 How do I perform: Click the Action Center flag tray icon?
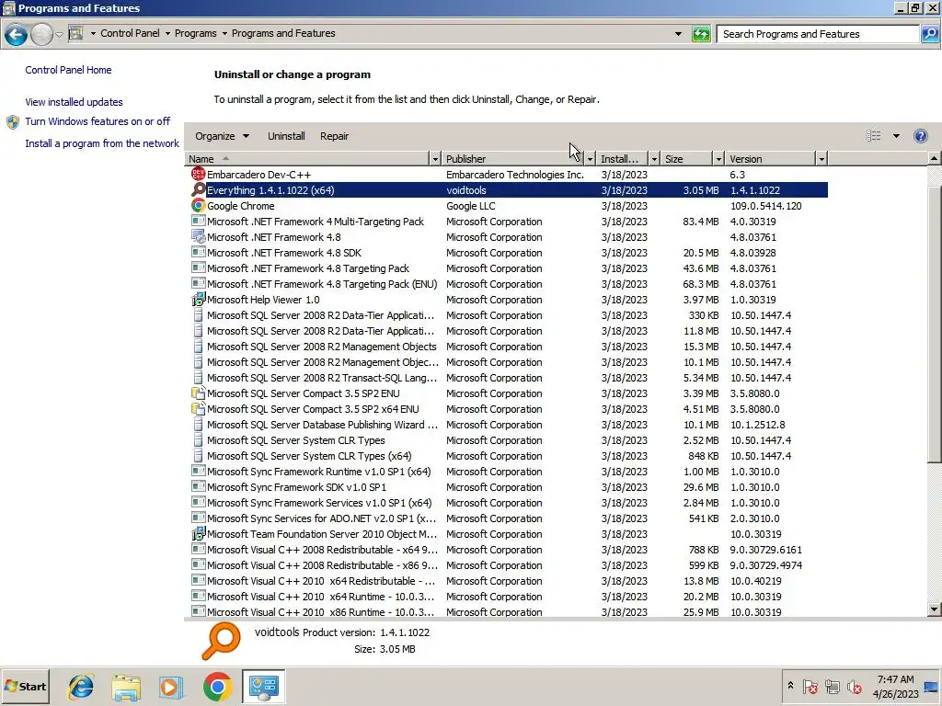tap(810, 686)
